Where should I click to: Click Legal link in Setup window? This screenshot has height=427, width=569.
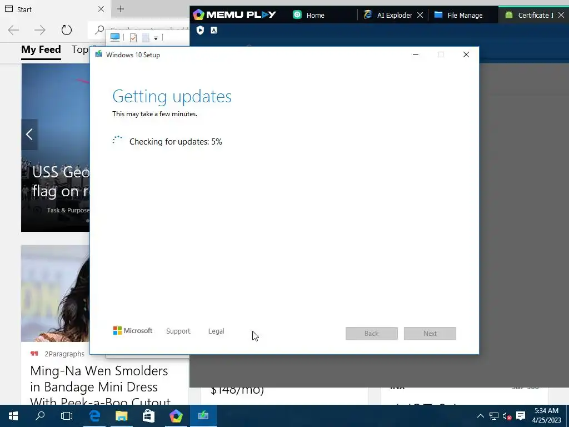click(216, 331)
